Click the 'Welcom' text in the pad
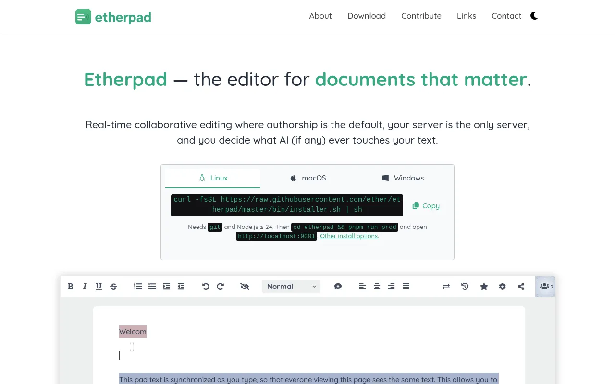The image size is (615, 384). pos(133,332)
